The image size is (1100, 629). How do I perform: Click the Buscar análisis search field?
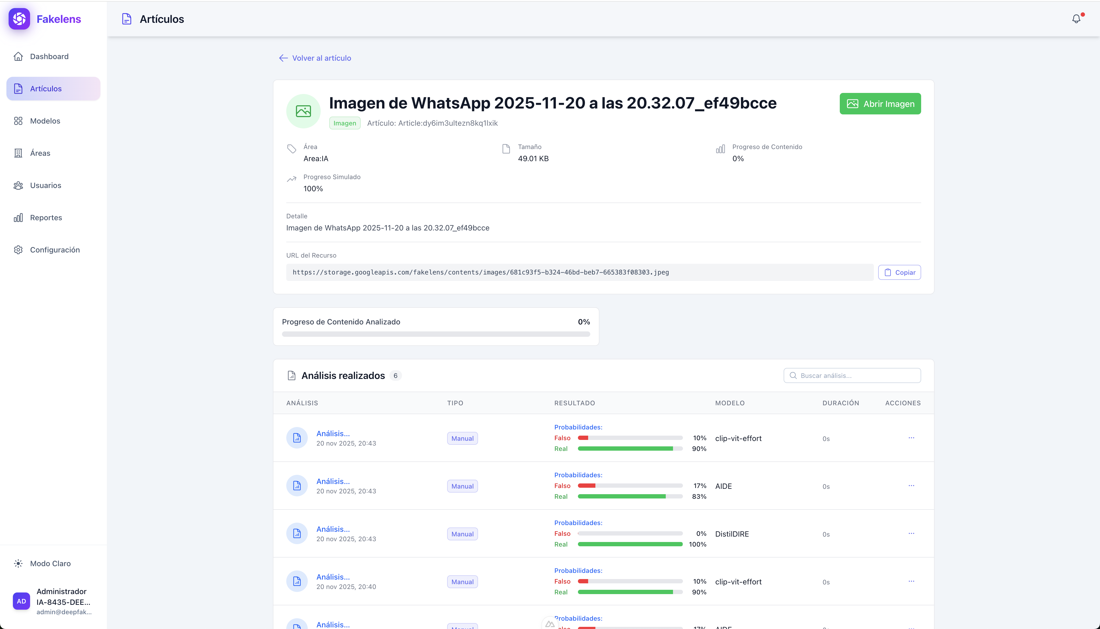[x=852, y=375]
